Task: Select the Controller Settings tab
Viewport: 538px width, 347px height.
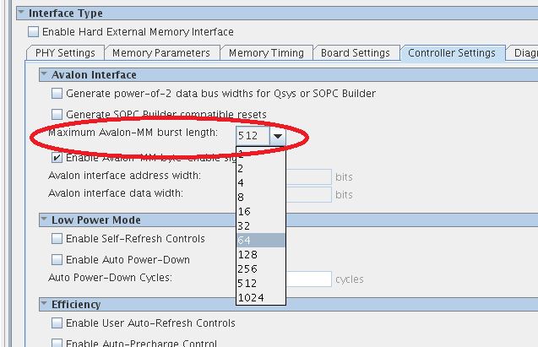Action: coord(451,53)
